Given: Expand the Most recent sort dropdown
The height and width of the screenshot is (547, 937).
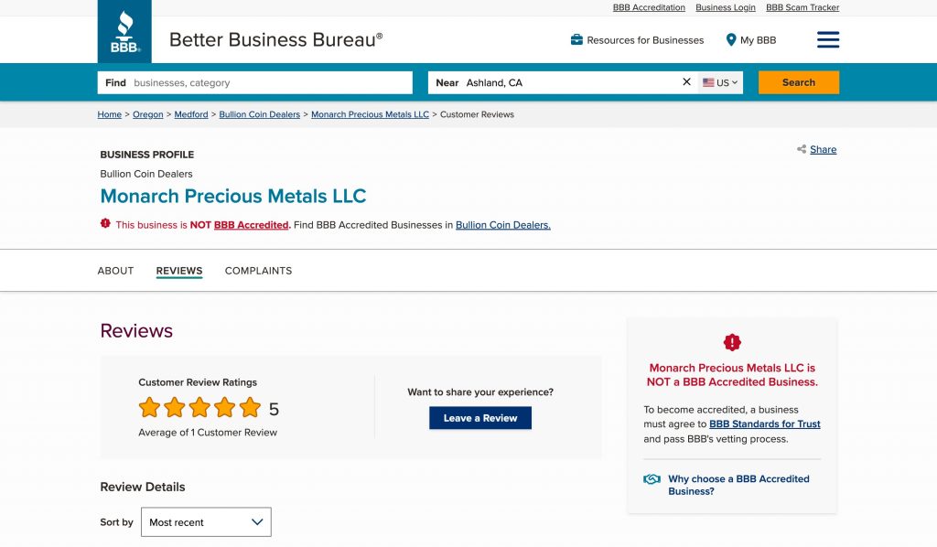Looking at the screenshot, I should coord(206,522).
